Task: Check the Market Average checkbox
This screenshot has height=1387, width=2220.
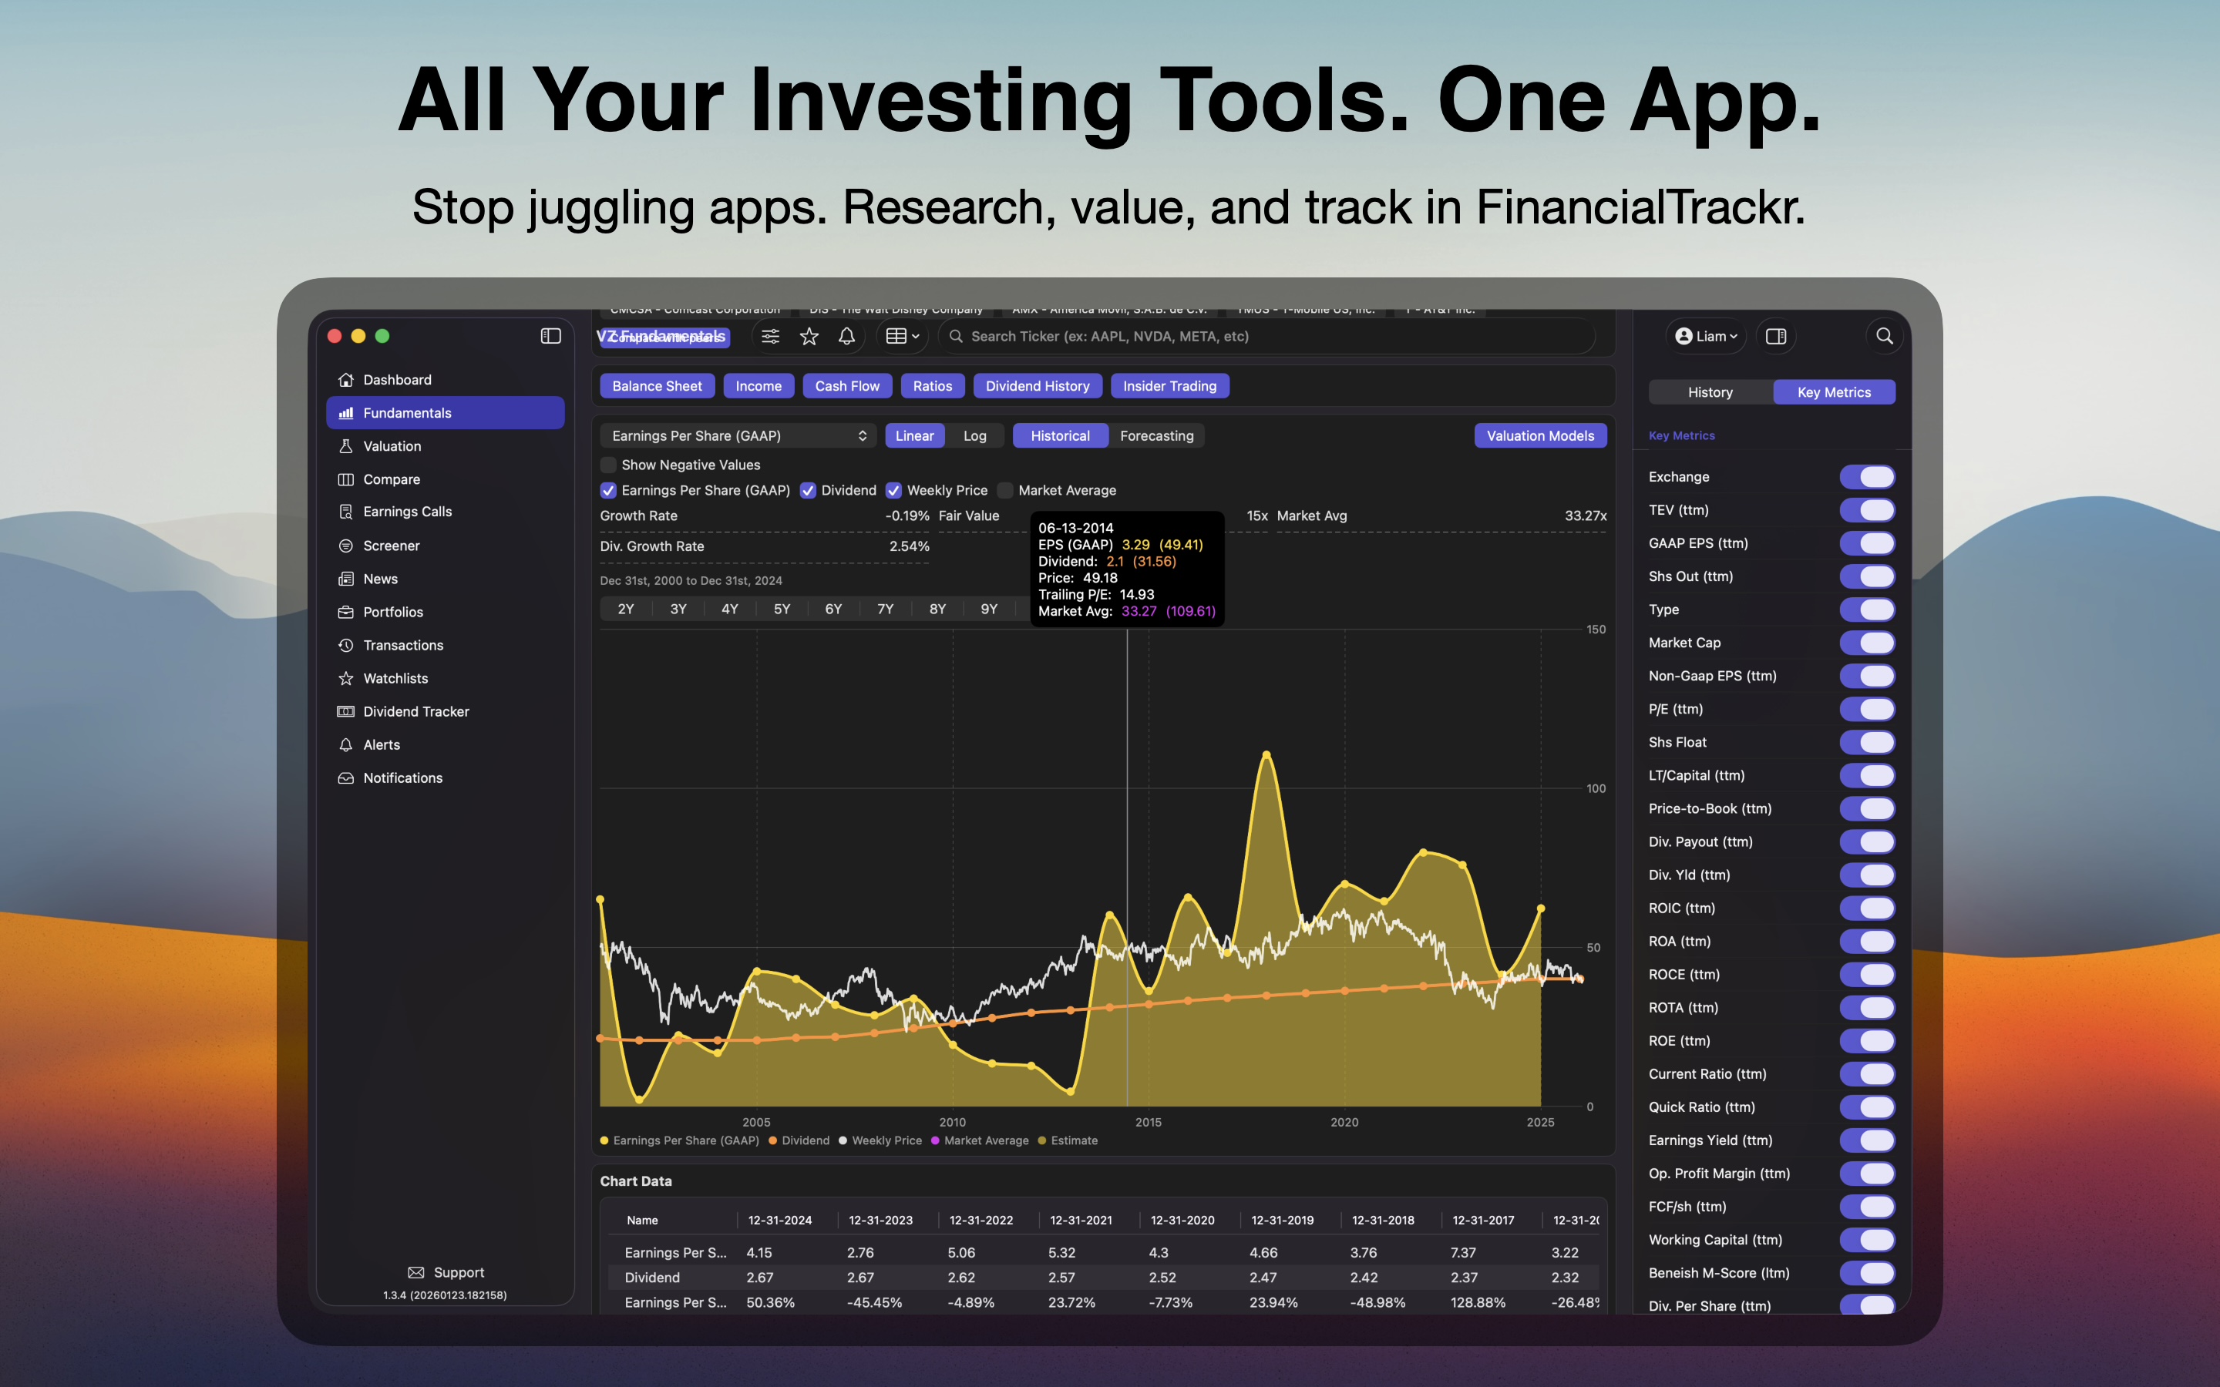Action: pos(1005,491)
